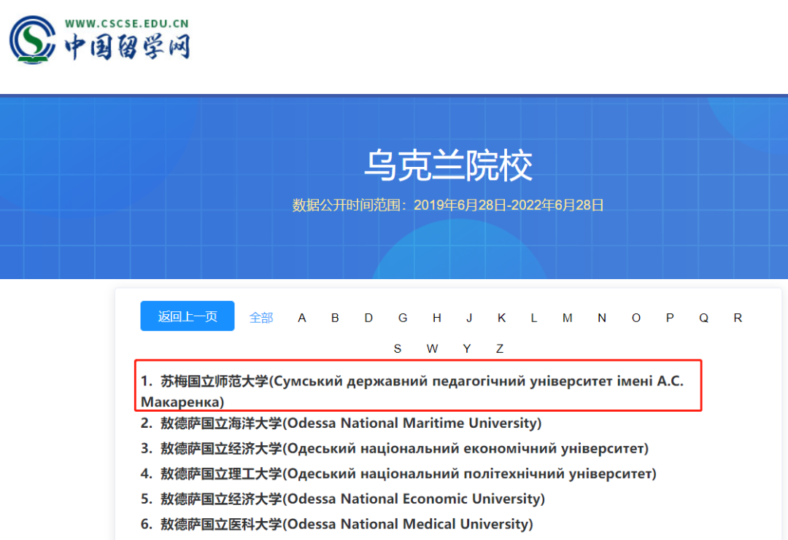
Task: Open entry 5 Odessa National Economic University
Action: coord(343,498)
